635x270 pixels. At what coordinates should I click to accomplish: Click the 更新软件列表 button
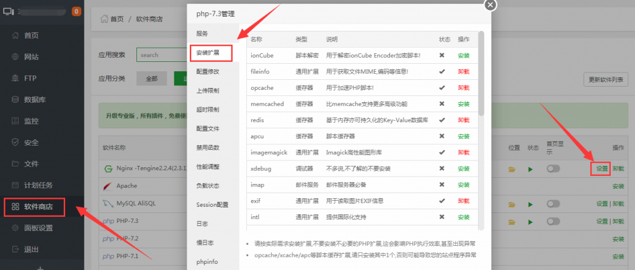click(x=605, y=79)
